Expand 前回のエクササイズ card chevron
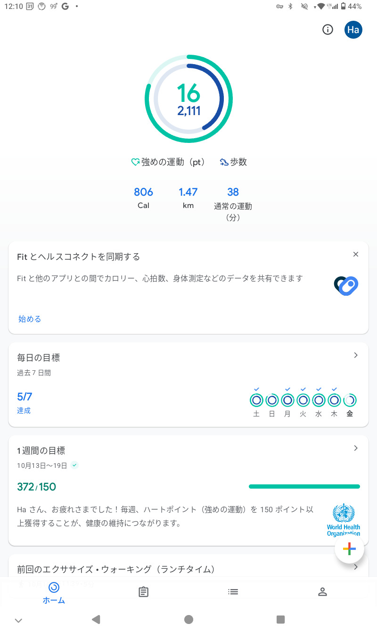The height and width of the screenshot is (632, 377). coord(356,567)
